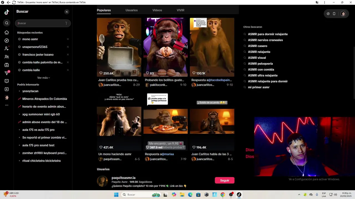Image resolution: width=355 pixels, height=199 pixels.
Task: Remove 'cumbia kalle palomita' recent search
Action: tap(68, 62)
